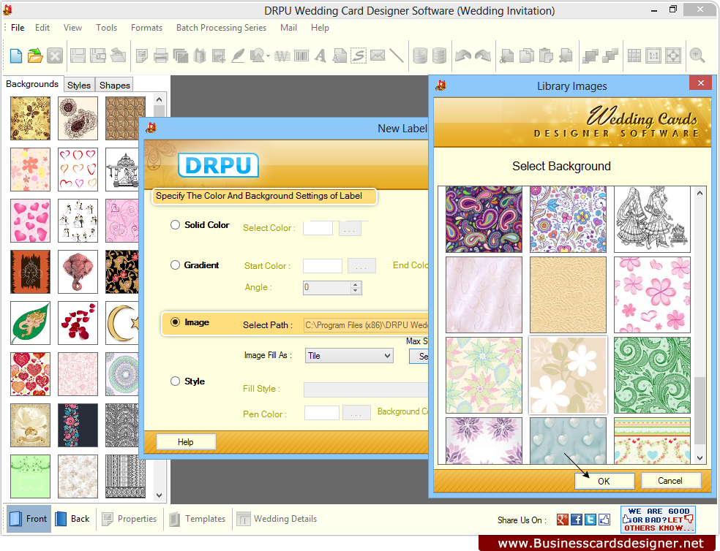720x551 pixels.
Task: Click the add image icon in toolbar
Action: [219, 56]
